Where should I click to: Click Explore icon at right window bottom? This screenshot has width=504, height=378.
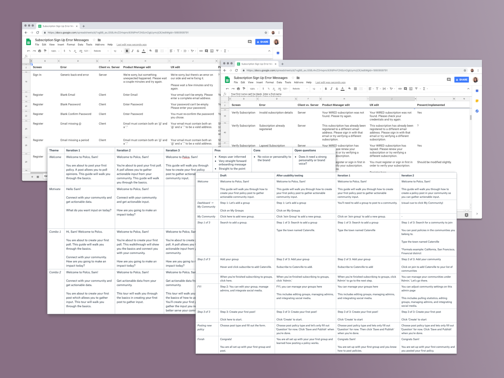tap(467, 215)
